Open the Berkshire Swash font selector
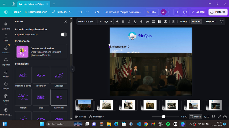This screenshot has height=128, width=229. tap(87, 21)
